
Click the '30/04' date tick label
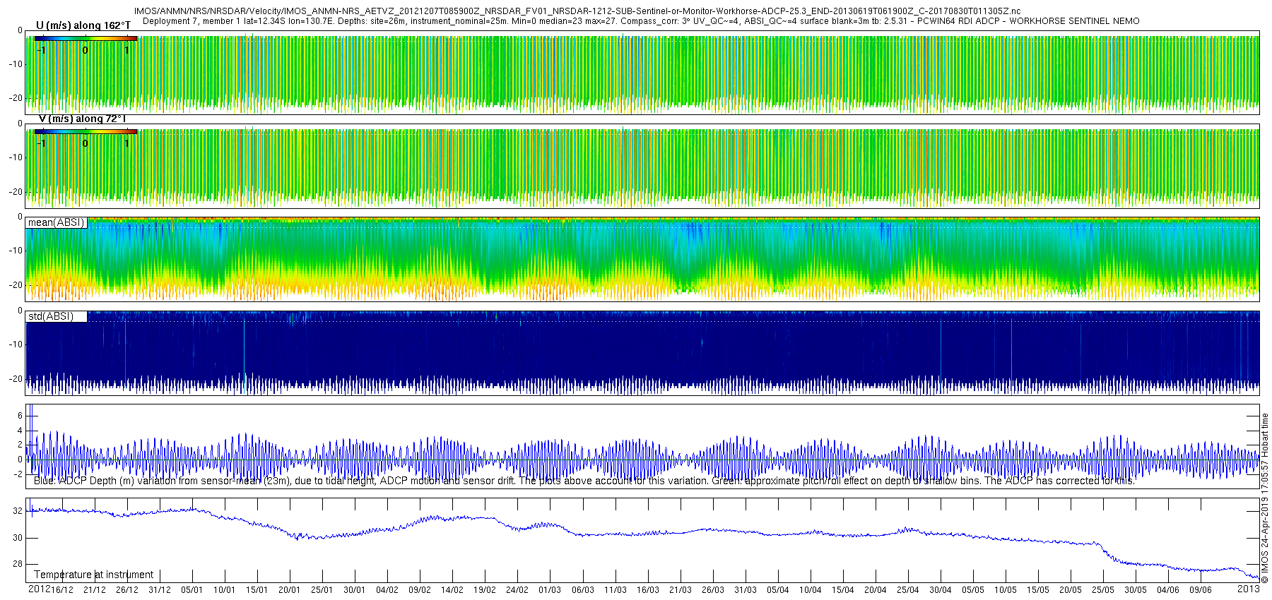(941, 590)
